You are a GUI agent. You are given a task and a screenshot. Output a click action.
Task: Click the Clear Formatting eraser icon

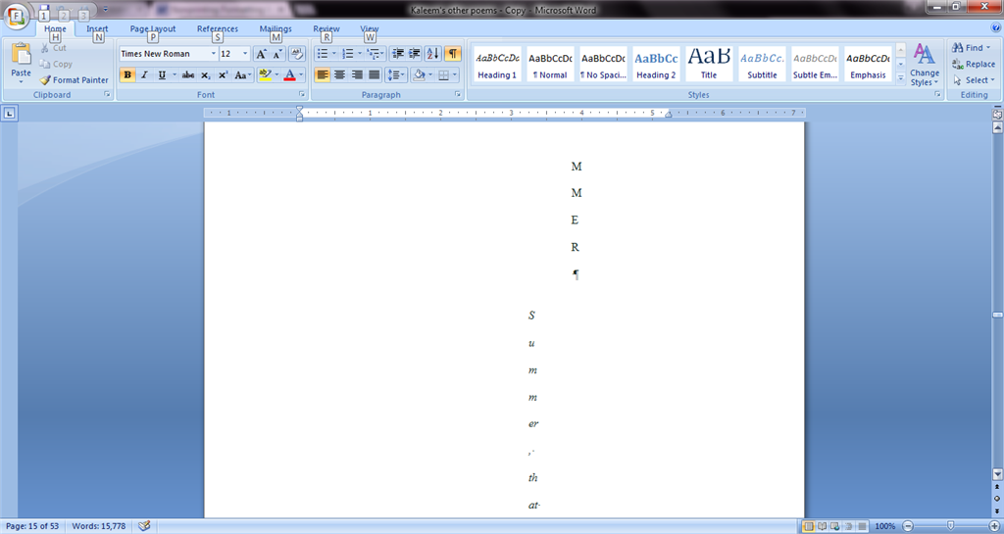pyautogui.click(x=296, y=54)
